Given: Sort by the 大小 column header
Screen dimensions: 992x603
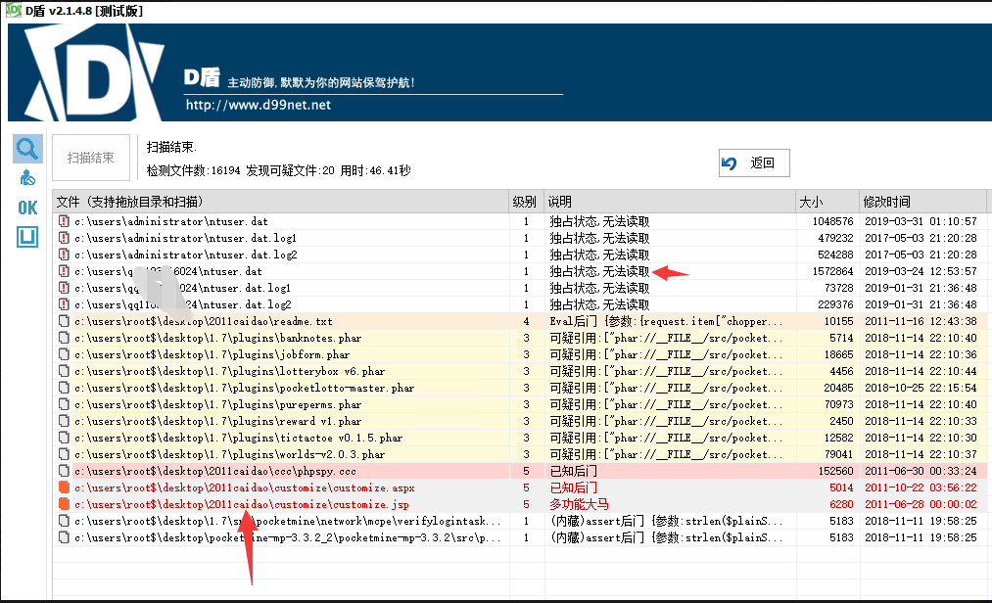Looking at the screenshot, I should coord(811,202).
